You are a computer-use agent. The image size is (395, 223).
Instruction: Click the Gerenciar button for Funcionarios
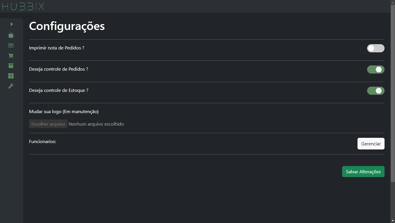tap(371, 144)
